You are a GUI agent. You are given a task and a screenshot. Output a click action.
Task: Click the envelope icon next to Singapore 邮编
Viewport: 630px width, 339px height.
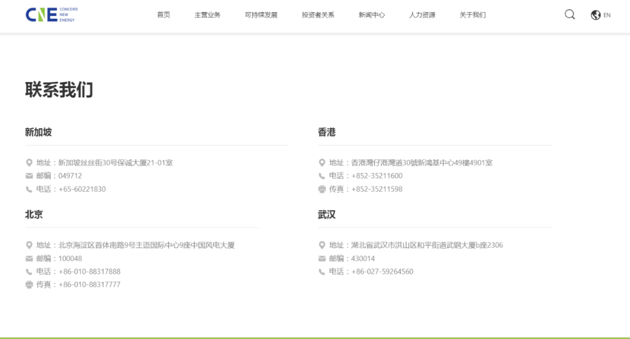[x=29, y=175]
